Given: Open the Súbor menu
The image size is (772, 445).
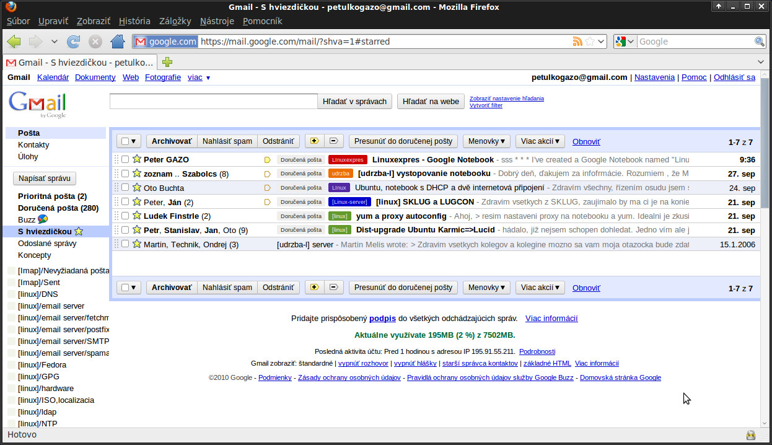Looking at the screenshot, I should [x=18, y=21].
